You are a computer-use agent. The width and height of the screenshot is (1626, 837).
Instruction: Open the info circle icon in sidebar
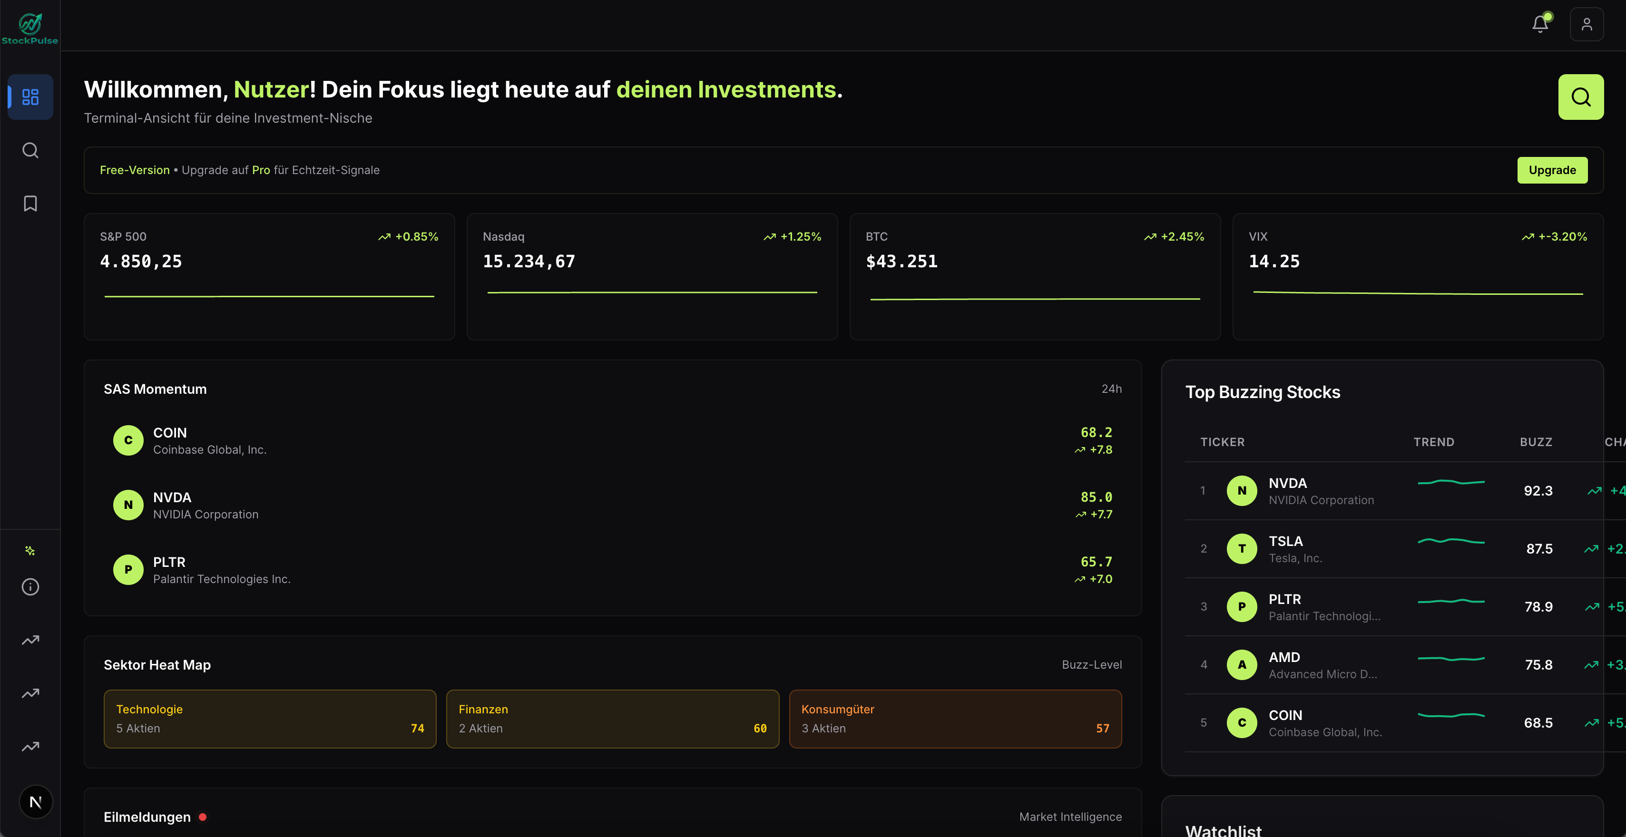pyautogui.click(x=30, y=587)
